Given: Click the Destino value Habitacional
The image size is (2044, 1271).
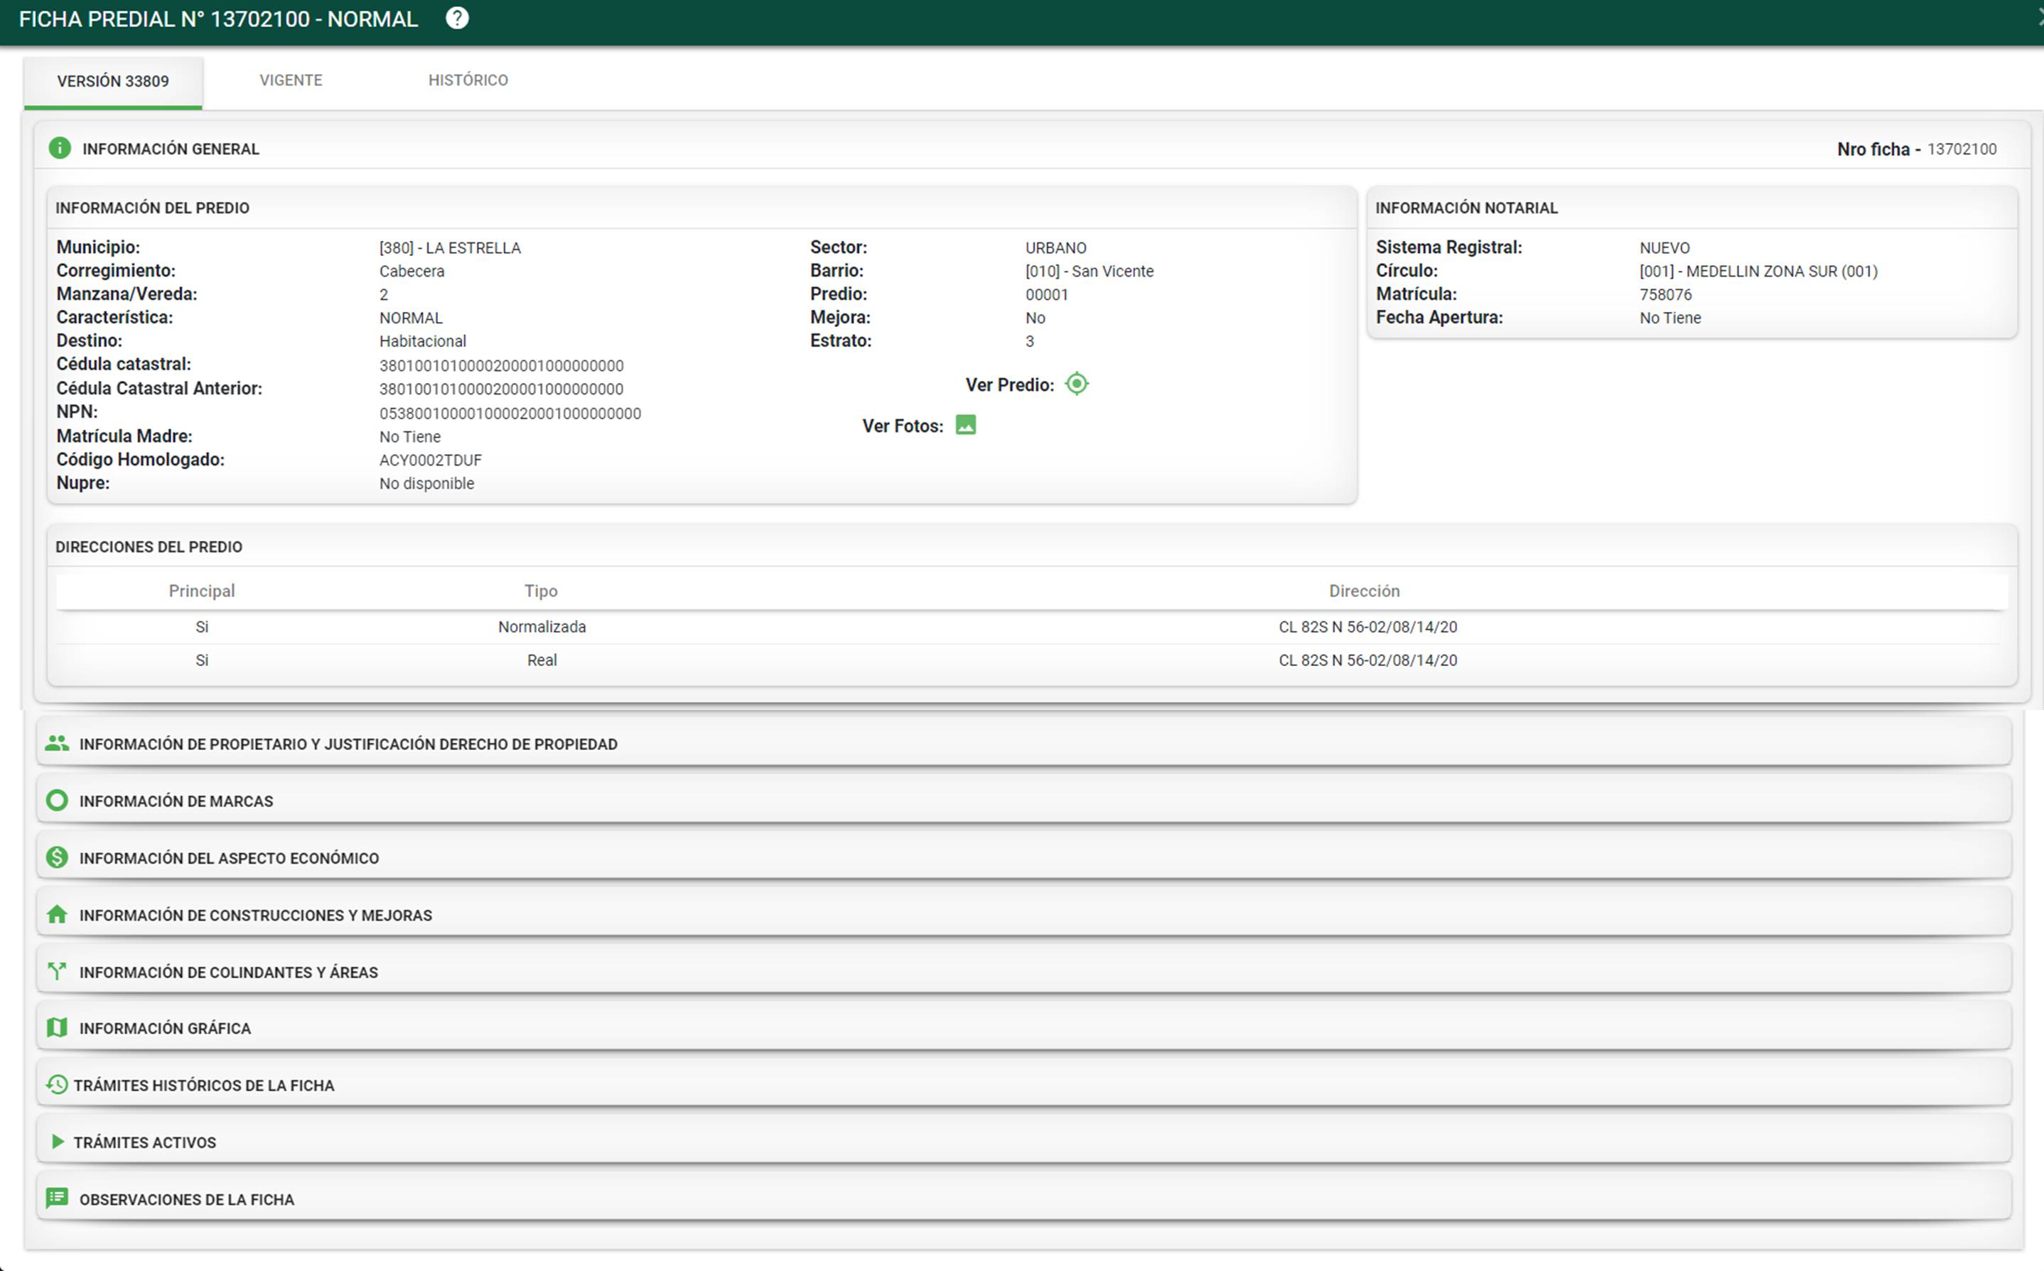Looking at the screenshot, I should click(423, 341).
